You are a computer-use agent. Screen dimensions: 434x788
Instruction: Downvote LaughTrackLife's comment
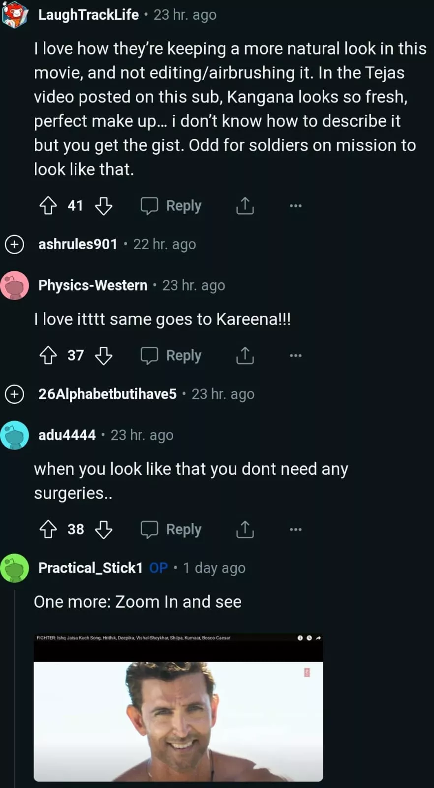coord(103,206)
